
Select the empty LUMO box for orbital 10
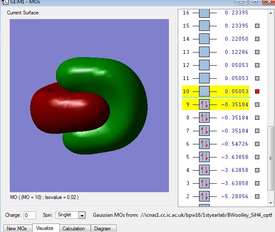click(x=204, y=91)
